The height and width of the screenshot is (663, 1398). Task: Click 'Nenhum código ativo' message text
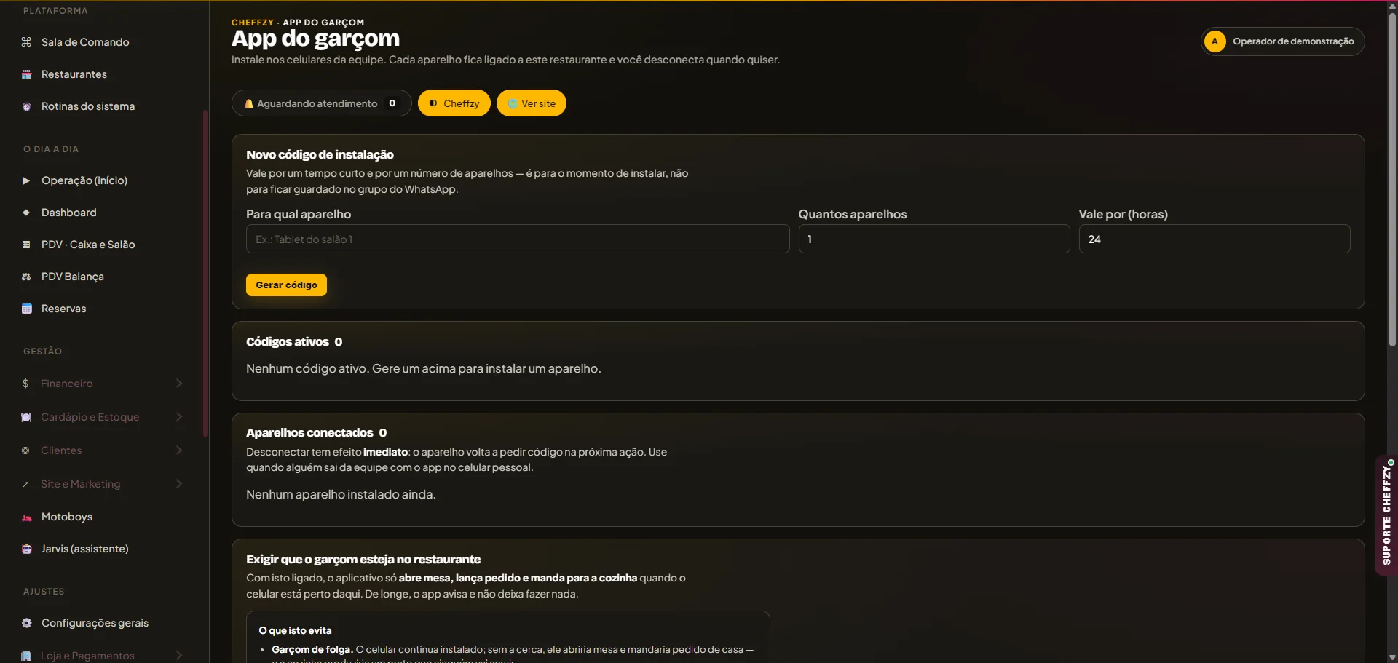click(424, 368)
